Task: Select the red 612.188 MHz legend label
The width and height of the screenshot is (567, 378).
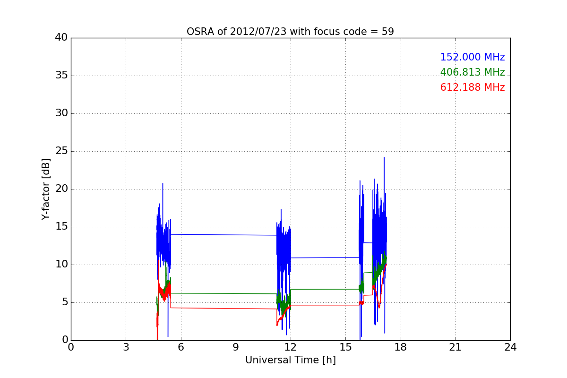Action: point(472,87)
